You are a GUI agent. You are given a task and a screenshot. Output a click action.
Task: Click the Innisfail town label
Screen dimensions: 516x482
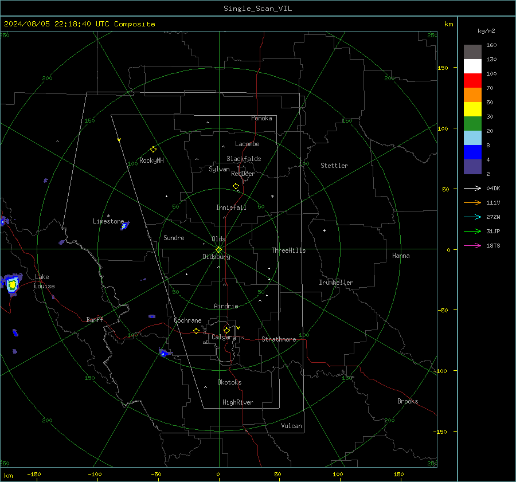pyautogui.click(x=231, y=207)
